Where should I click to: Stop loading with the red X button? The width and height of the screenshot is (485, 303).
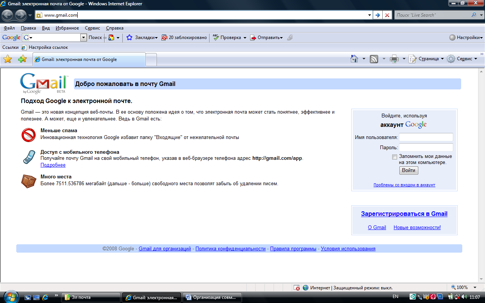pyautogui.click(x=387, y=15)
